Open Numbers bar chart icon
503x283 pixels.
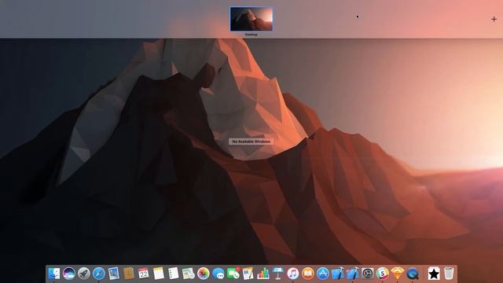pyautogui.click(x=263, y=274)
